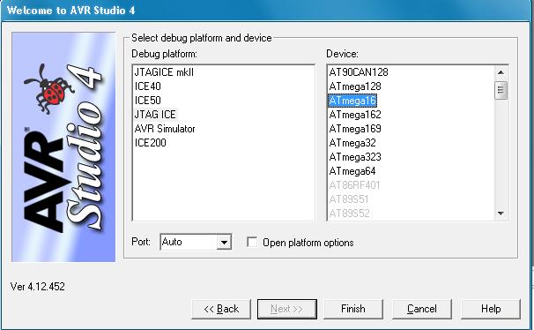534x330 pixels.
Task: Click greyed AT86RF401 device entry
Action: [354, 185]
